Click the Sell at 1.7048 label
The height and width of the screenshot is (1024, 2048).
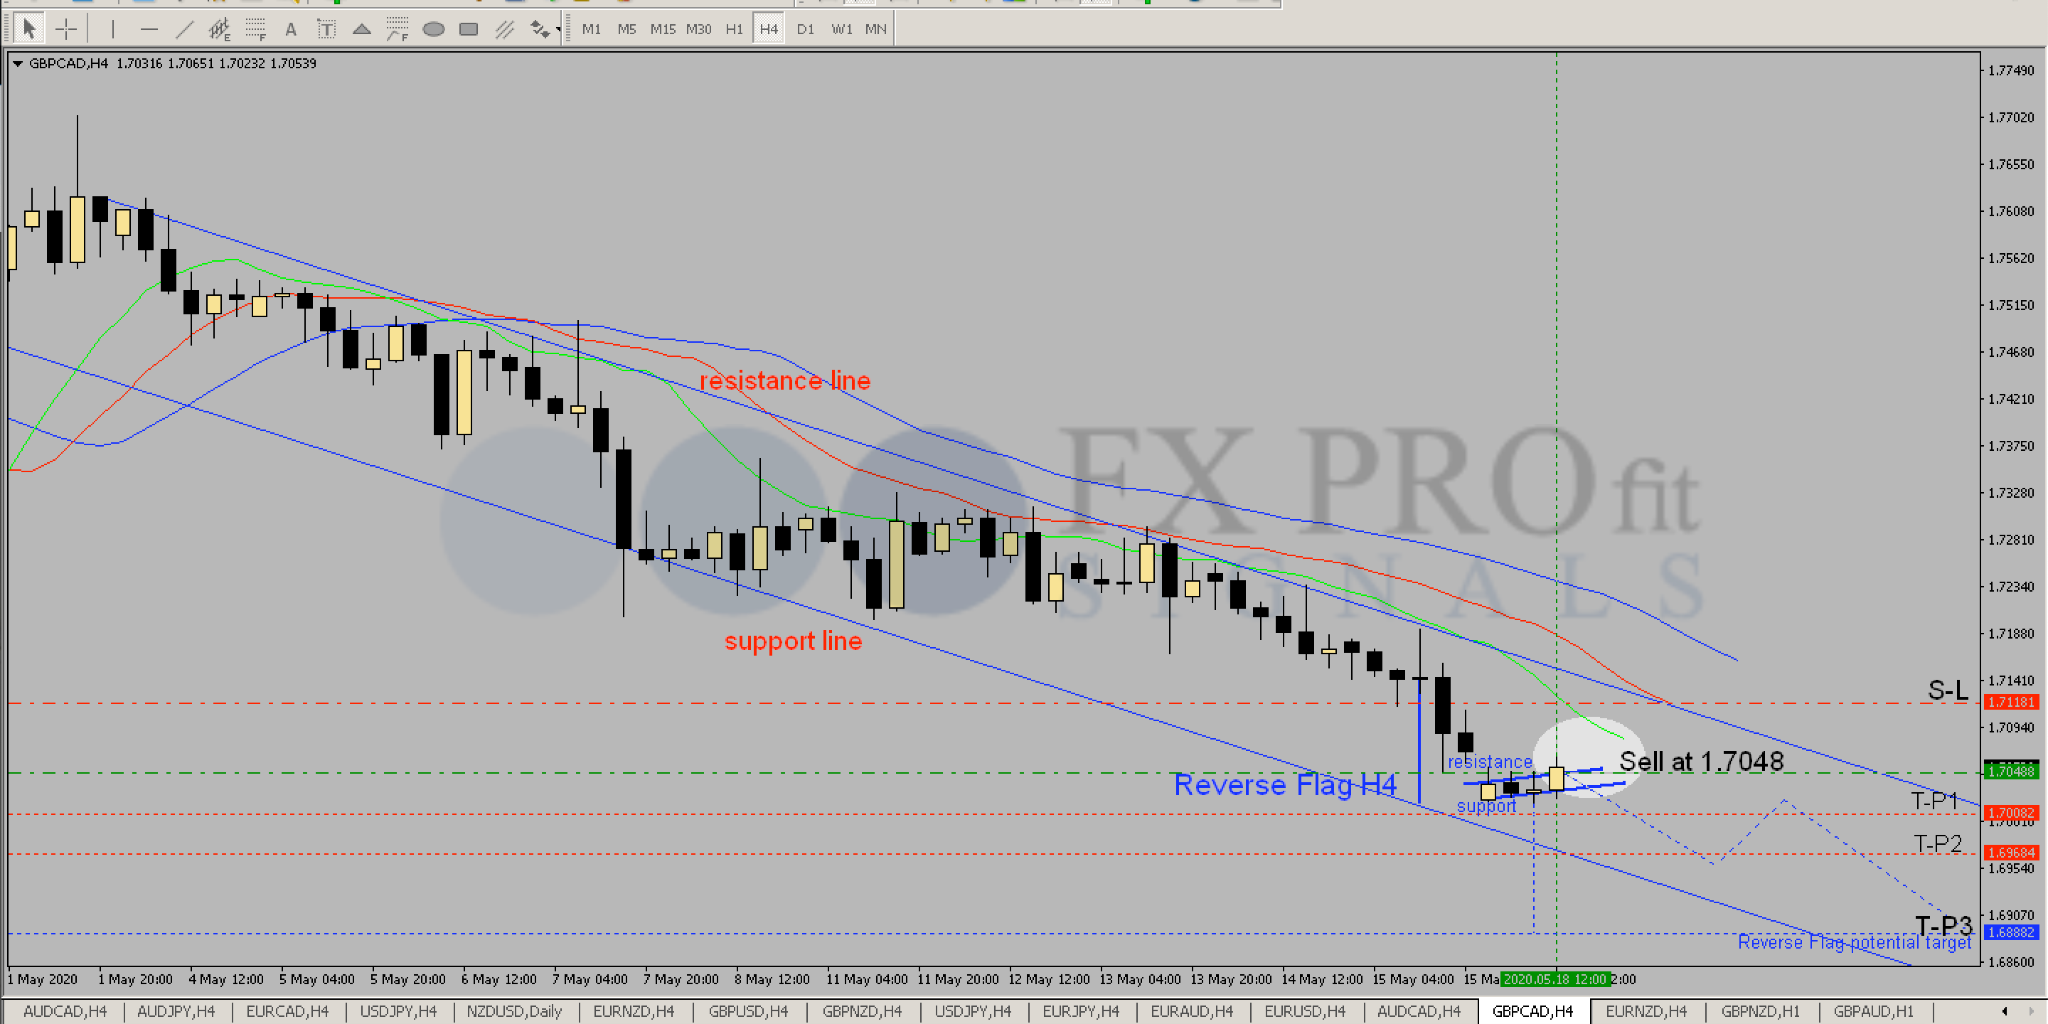click(x=1702, y=761)
